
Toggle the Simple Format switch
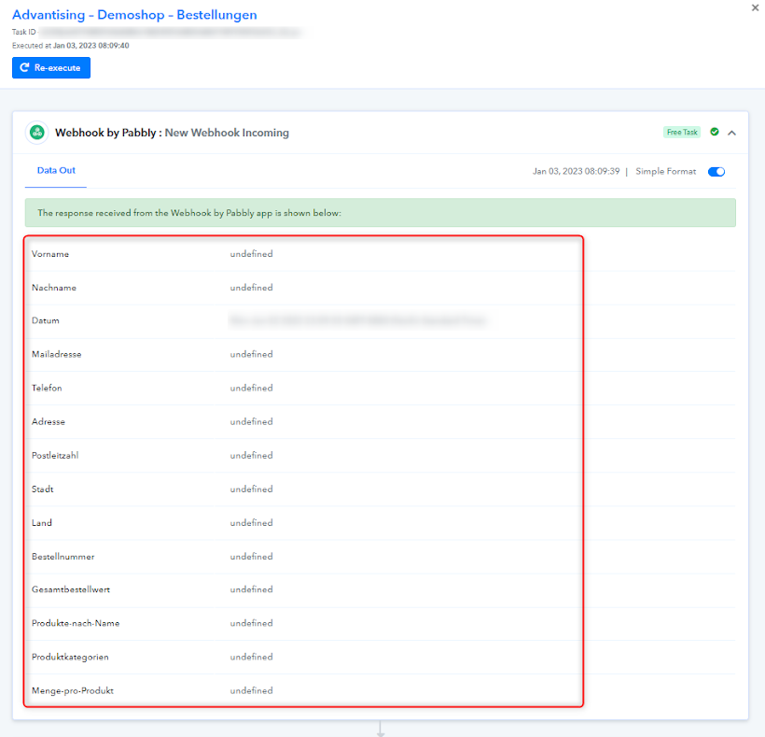pyautogui.click(x=716, y=172)
